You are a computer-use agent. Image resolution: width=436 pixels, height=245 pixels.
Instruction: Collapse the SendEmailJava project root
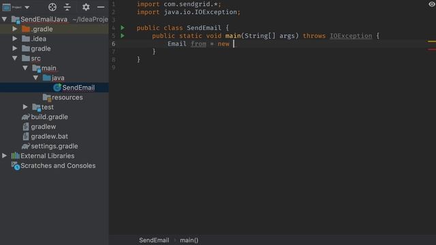point(5,19)
